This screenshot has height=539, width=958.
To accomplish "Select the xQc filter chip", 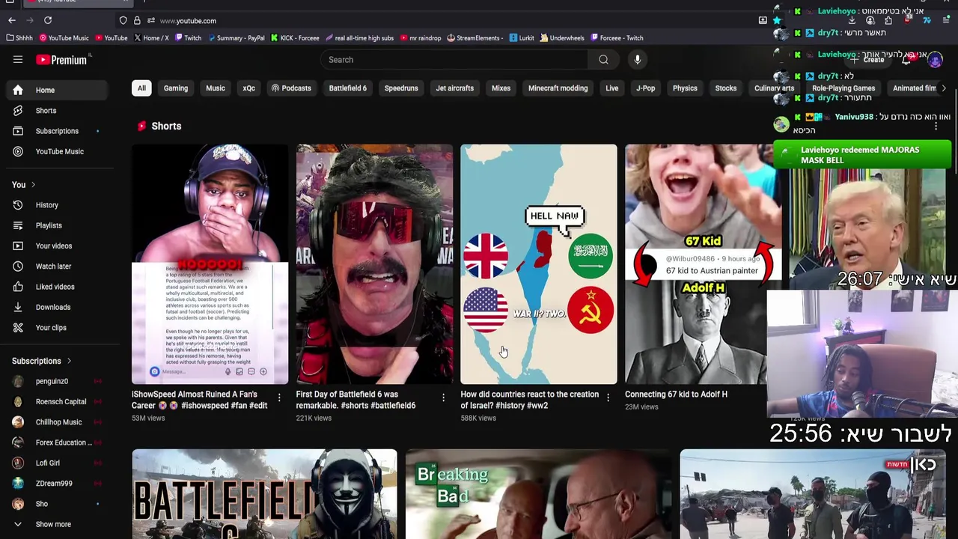I will [249, 88].
